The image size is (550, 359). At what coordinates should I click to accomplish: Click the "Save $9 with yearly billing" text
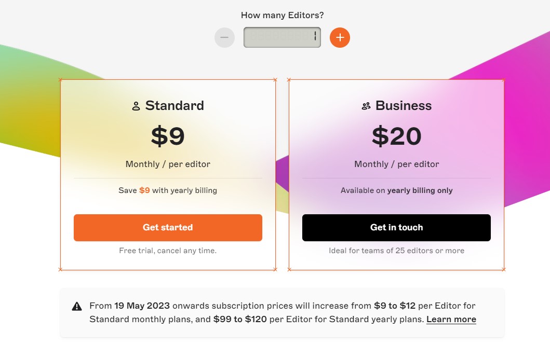(168, 190)
